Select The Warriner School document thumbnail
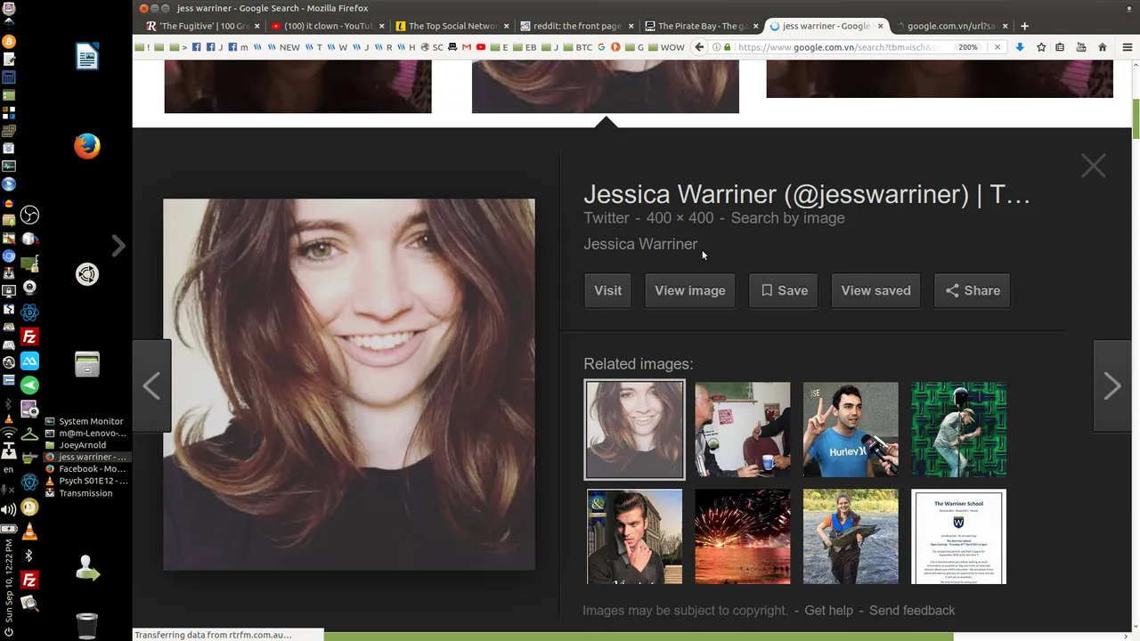The image size is (1140, 641). click(x=958, y=536)
